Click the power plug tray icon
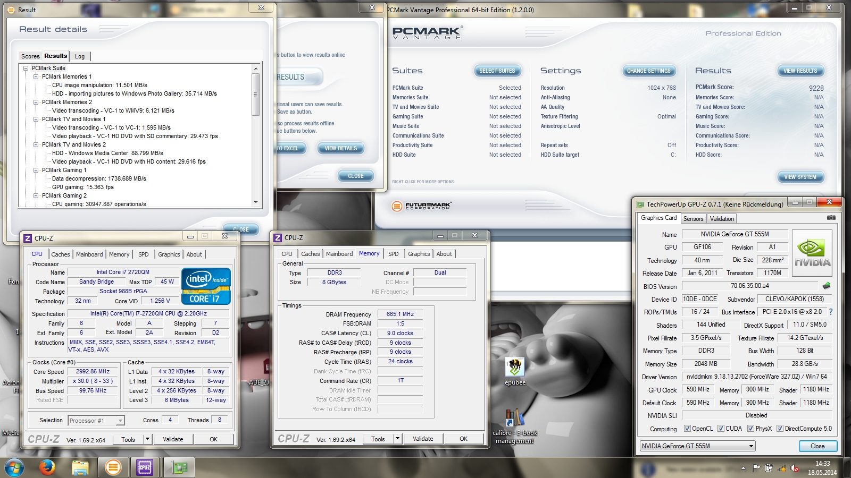 click(769, 468)
